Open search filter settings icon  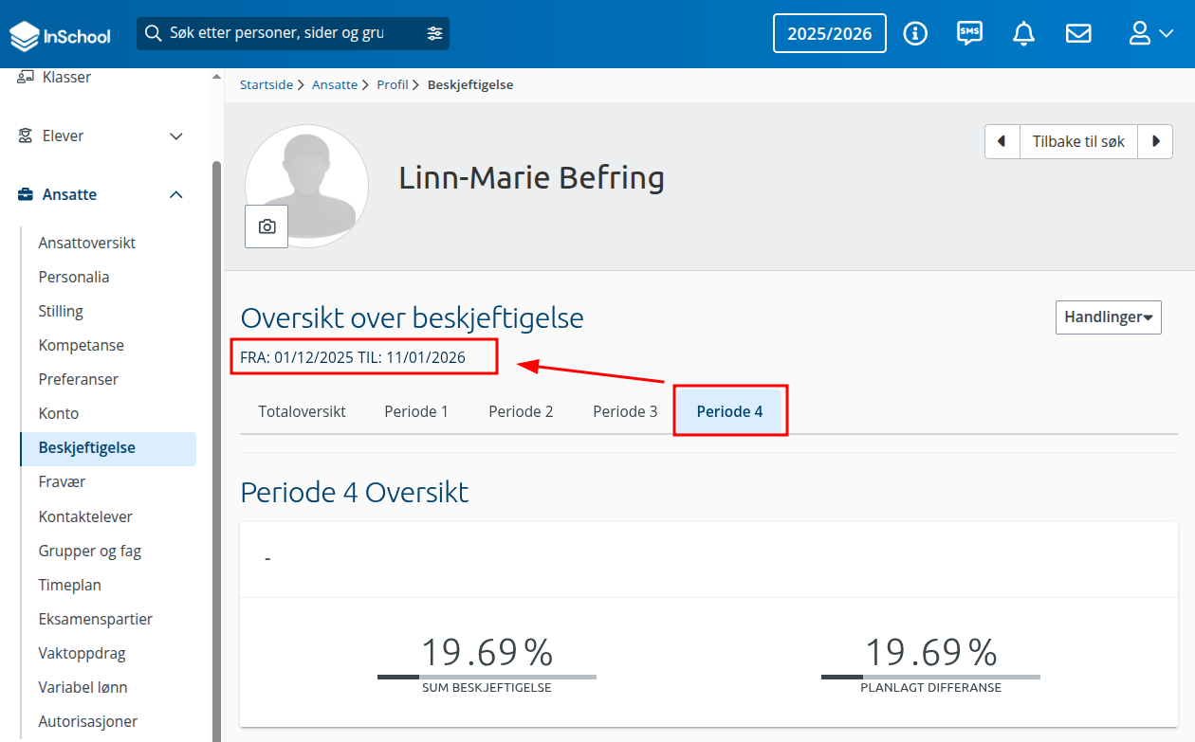pyautogui.click(x=434, y=33)
